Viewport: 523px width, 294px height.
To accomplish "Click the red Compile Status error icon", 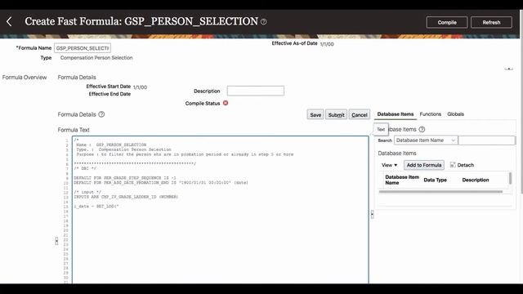I will [226, 103].
